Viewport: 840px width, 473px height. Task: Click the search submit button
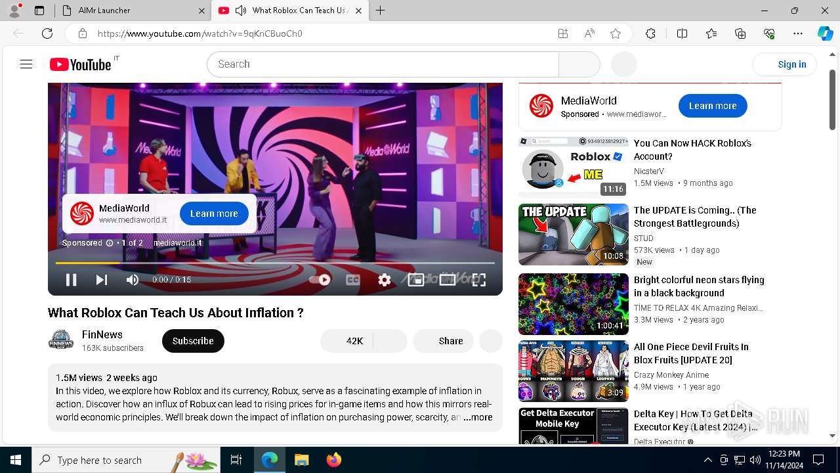pyautogui.click(x=579, y=64)
